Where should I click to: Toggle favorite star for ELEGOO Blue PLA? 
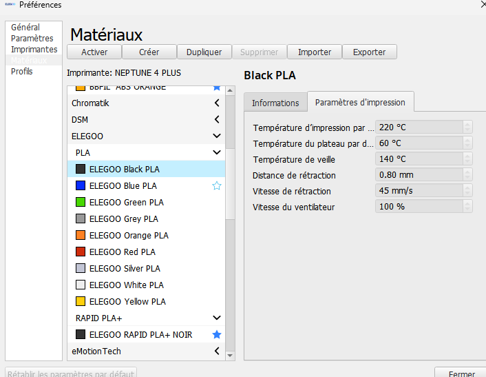point(217,185)
